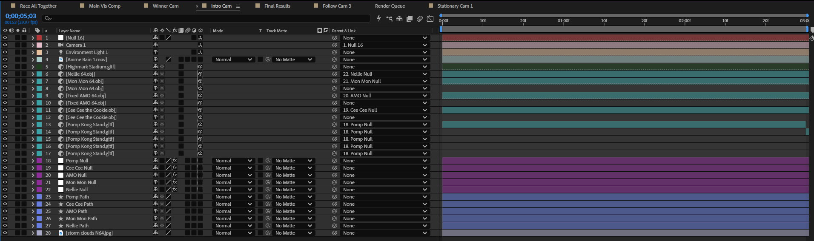Click the purple label swatch of AMO Null
The height and width of the screenshot is (241, 814).
click(x=39, y=175)
